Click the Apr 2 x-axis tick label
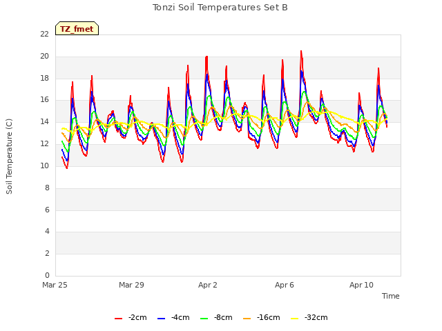This screenshot has height=331, width=442. point(208,285)
